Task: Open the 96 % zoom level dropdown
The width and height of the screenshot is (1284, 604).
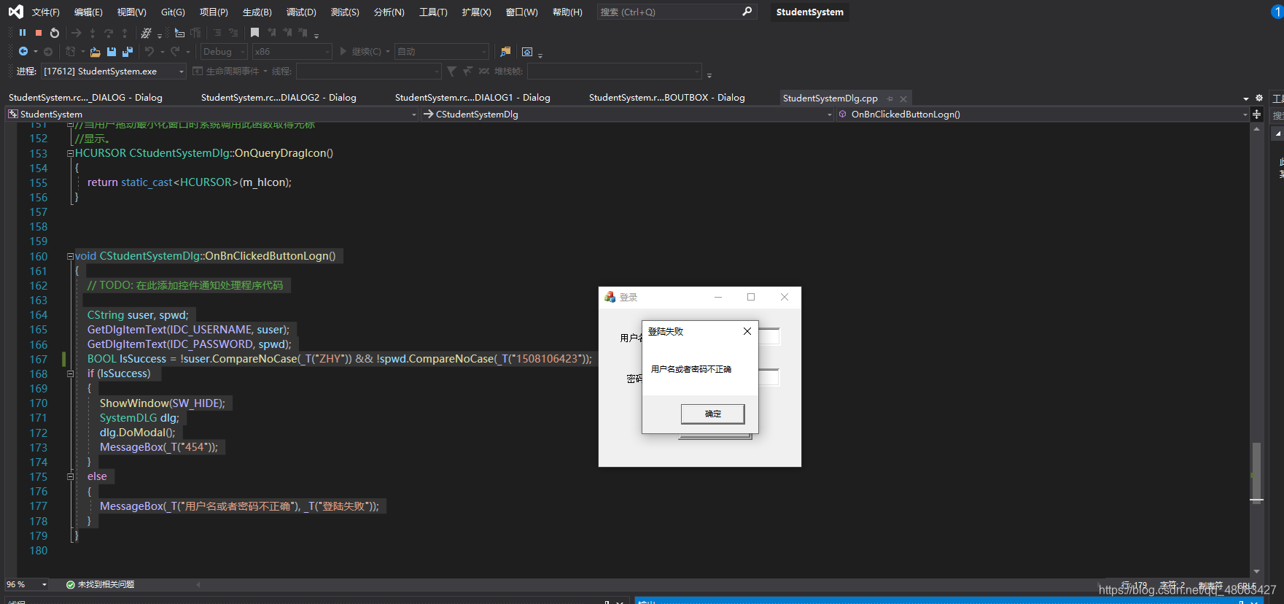Action: coord(26,584)
